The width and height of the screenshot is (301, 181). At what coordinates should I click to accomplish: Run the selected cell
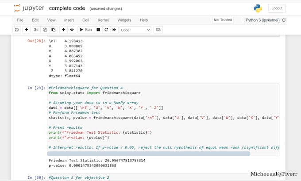pos(86,30)
